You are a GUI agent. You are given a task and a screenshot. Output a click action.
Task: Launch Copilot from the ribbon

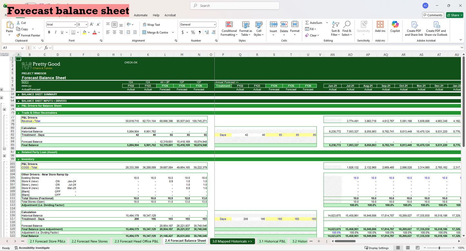[395, 27]
